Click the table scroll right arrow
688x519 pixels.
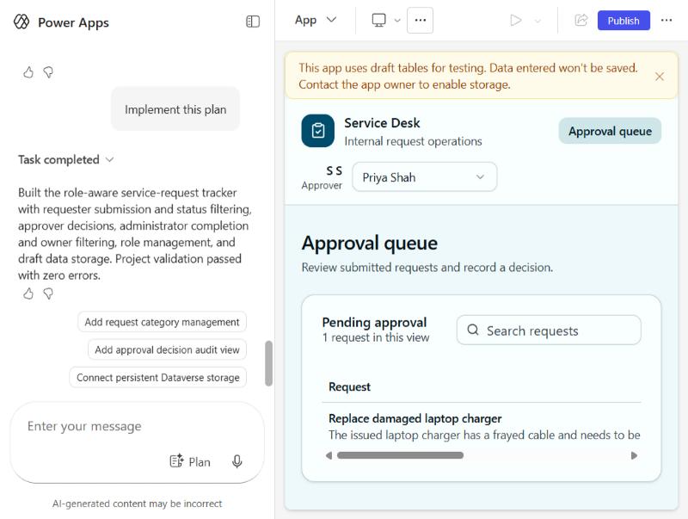pos(634,455)
